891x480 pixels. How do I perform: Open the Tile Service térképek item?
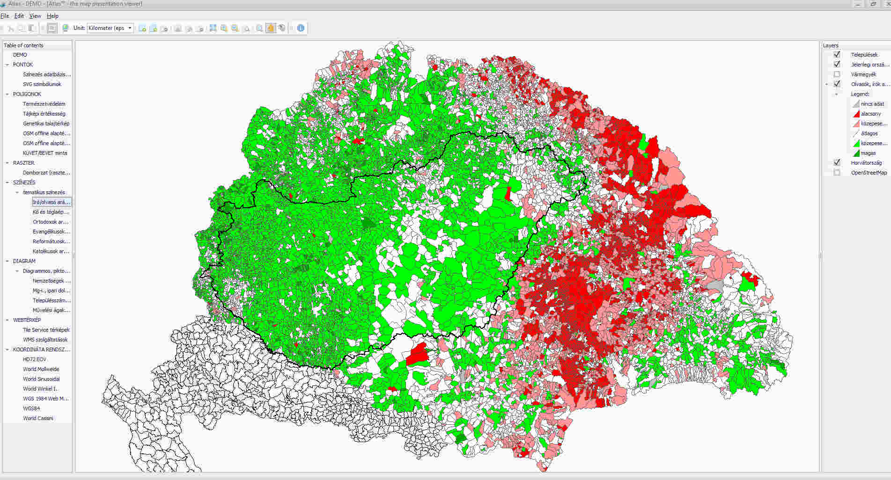(x=46, y=330)
